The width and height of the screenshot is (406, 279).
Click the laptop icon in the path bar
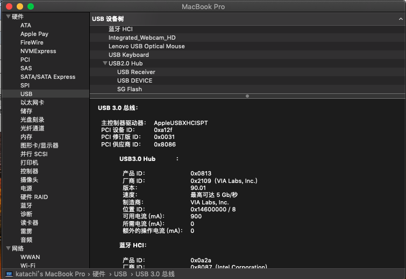[9, 274]
